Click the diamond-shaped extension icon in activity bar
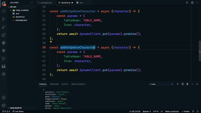The width and height of the screenshot is (201, 113). (x=3, y=51)
